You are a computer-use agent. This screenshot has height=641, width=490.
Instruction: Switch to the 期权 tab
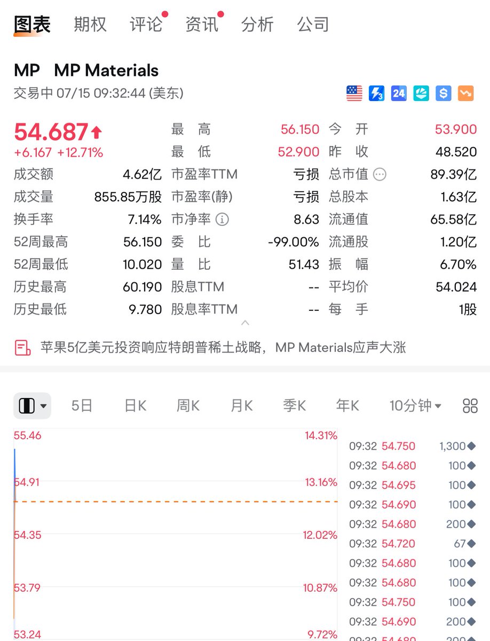click(x=90, y=24)
